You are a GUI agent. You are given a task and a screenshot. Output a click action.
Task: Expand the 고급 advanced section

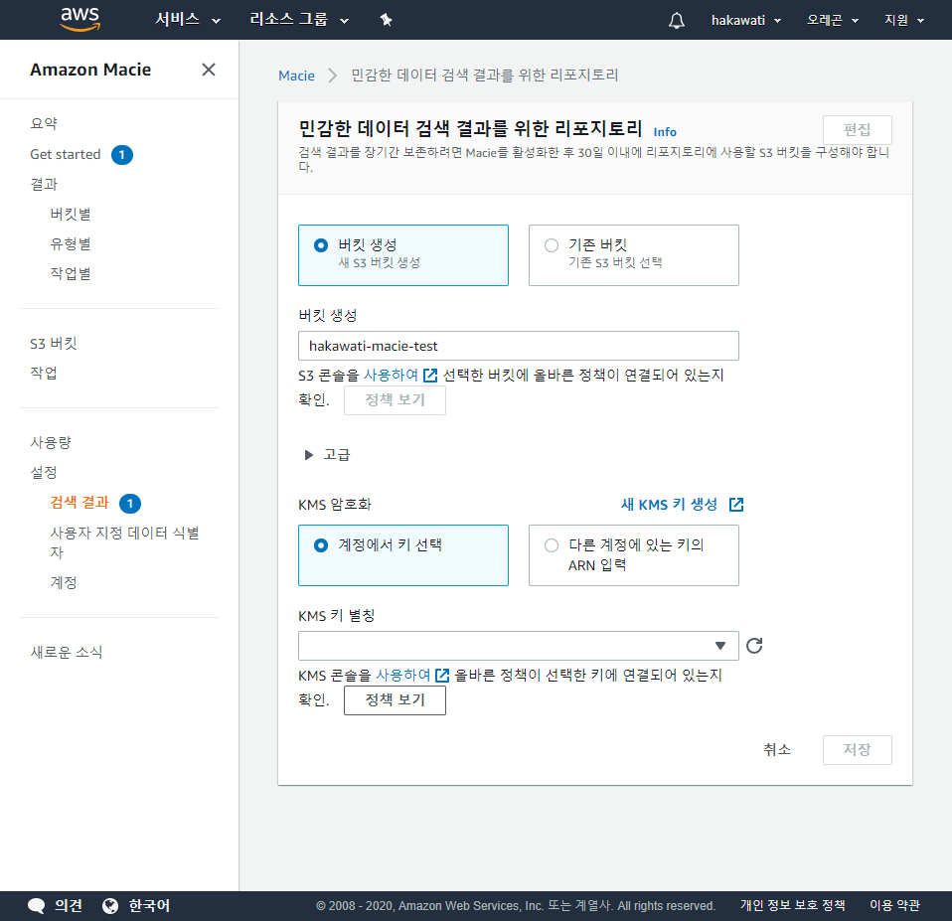(x=327, y=455)
